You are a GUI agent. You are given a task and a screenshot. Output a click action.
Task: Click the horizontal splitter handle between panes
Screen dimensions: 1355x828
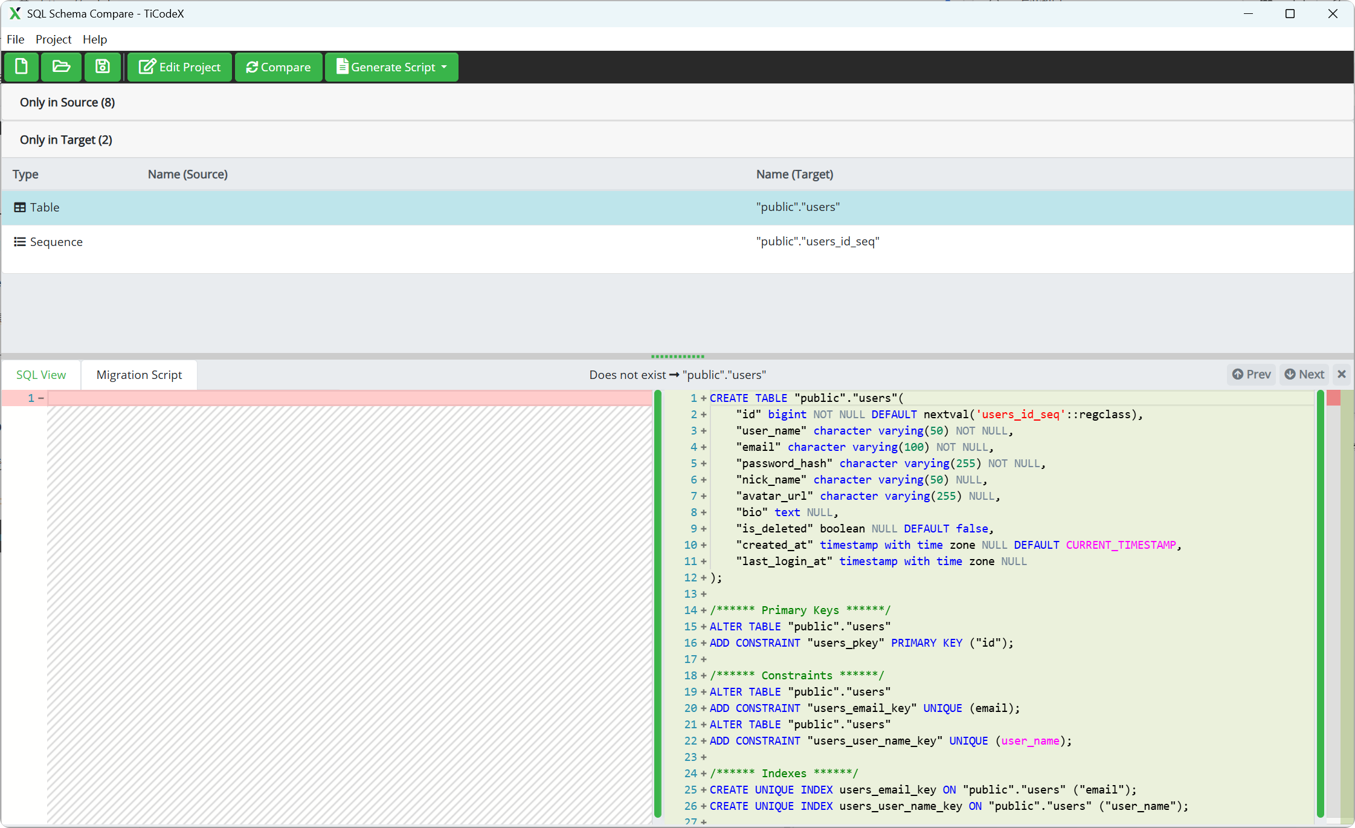tap(677, 357)
